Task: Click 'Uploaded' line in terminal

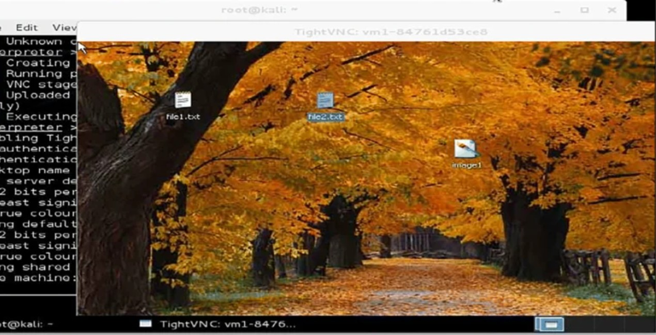Action: [38, 95]
